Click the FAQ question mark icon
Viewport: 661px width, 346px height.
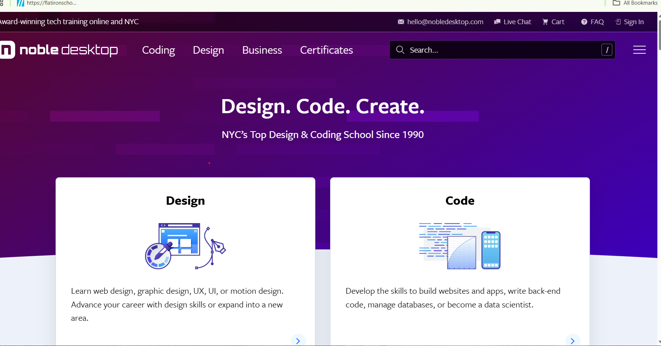click(584, 22)
